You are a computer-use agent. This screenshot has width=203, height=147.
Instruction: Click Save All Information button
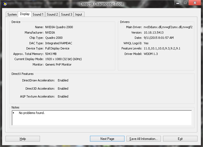[143, 139]
